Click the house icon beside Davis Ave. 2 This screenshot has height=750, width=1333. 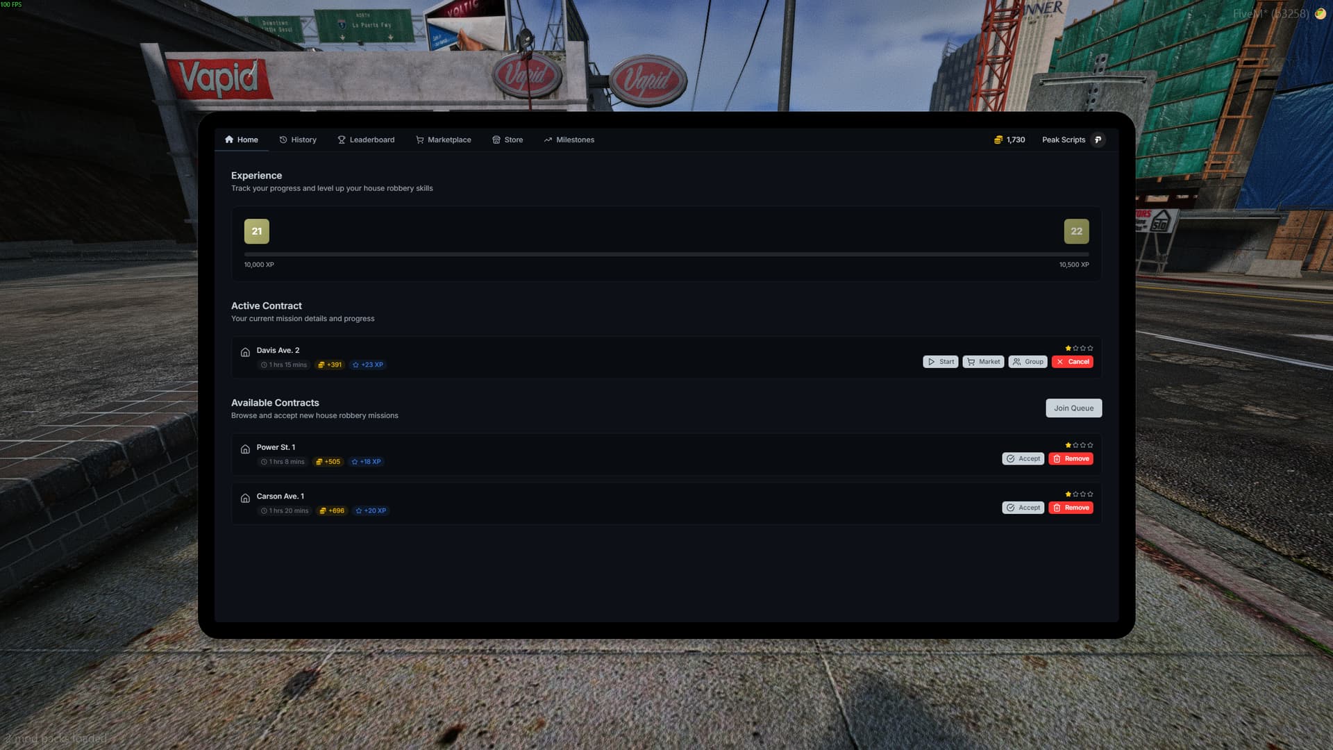pos(245,352)
